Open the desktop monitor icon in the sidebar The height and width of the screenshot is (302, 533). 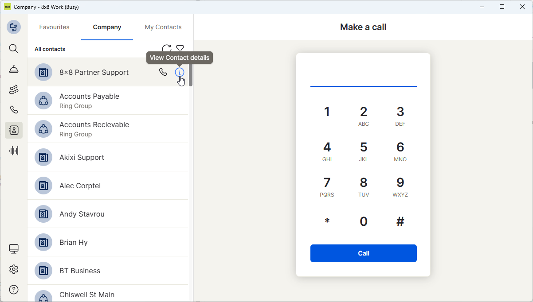14,249
